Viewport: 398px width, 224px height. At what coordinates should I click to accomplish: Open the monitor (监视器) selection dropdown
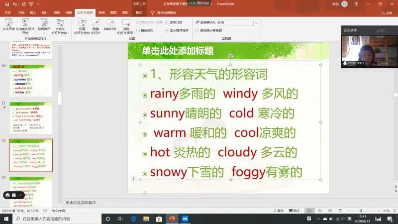(x=256, y=22)
